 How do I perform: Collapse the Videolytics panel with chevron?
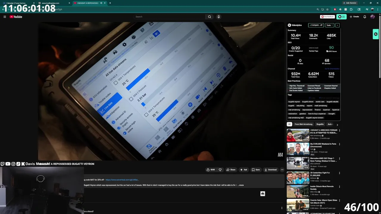coord(337,25)
